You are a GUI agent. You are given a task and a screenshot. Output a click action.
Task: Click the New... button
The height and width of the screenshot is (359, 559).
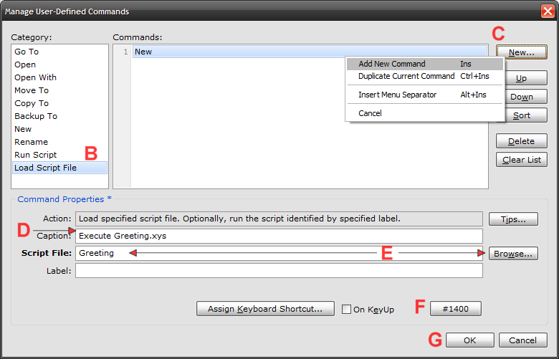522,52
